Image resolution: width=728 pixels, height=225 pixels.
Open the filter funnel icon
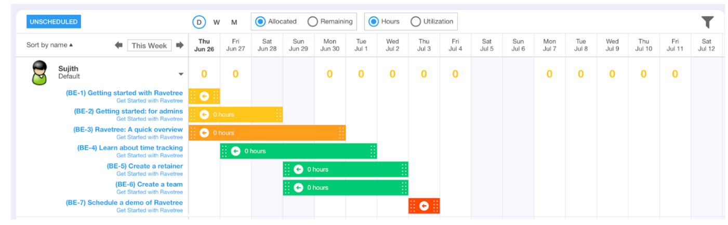707,22
